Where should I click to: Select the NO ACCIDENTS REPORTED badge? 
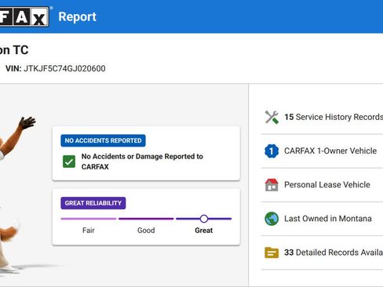click(x=103, y=140)
